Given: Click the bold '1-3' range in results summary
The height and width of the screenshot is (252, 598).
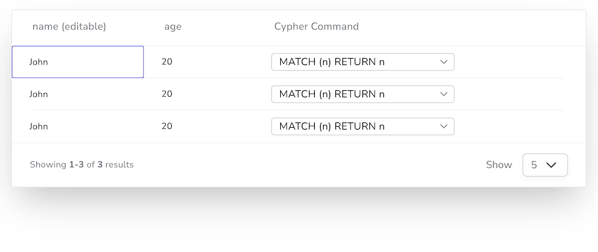Looking at the screenshot, I should click(76, 165).
